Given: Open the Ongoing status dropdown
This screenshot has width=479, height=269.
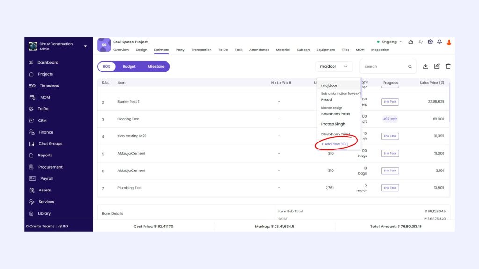Looking at the screenshot, I should click(391, 42).
